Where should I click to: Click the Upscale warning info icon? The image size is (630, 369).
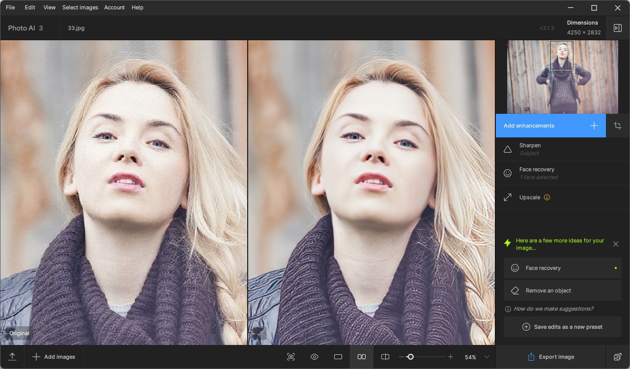pyautogui.click(x=547, y=197)
